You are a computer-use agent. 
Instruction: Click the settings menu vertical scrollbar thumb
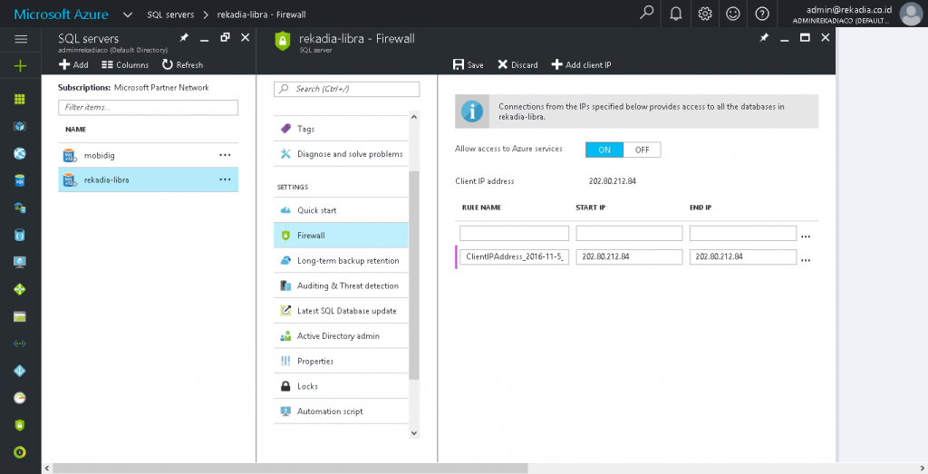[413, 276]
